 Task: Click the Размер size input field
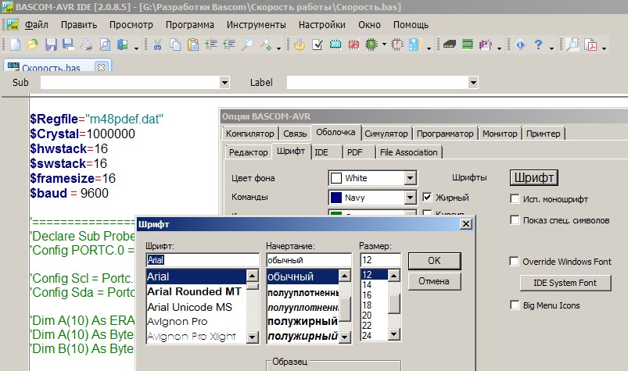coord(380,260)
